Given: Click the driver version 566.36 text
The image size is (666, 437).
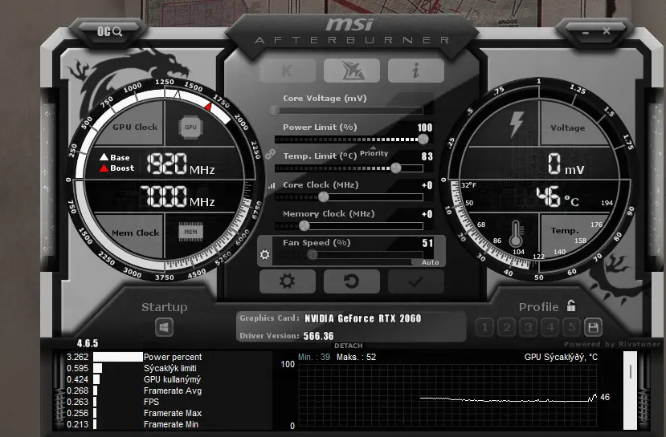Looking at the screenshot, I should click(319, 336).
